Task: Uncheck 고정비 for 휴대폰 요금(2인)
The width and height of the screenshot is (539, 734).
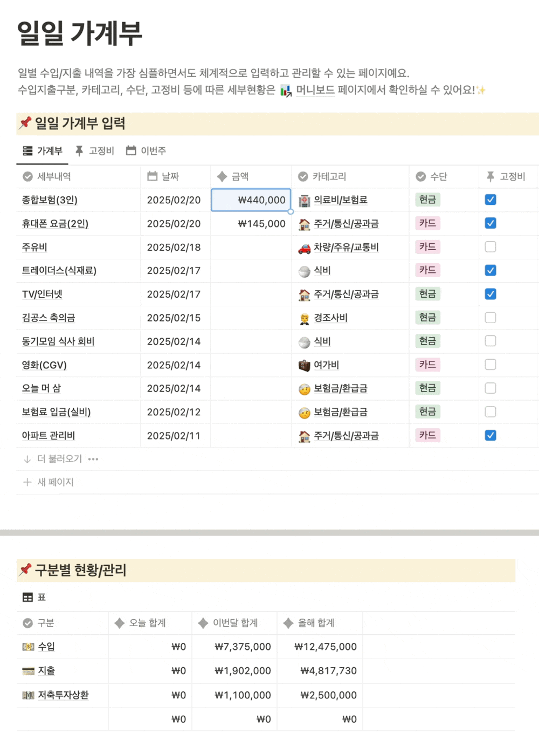Action: click(x=490, y=223)
